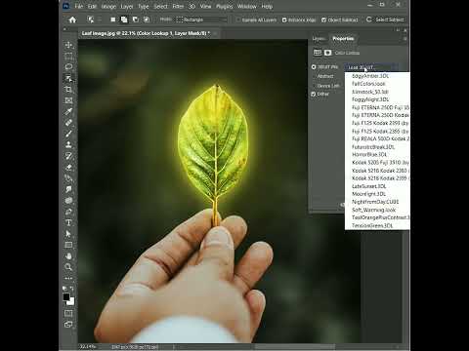This screenshot has height=351, width=469.
Task: Toggle Quick Mask mode icon
Action: click(68, 313)
